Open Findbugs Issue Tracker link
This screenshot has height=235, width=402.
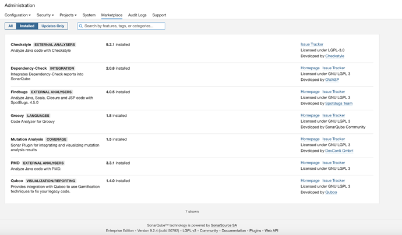click(334, 92)
